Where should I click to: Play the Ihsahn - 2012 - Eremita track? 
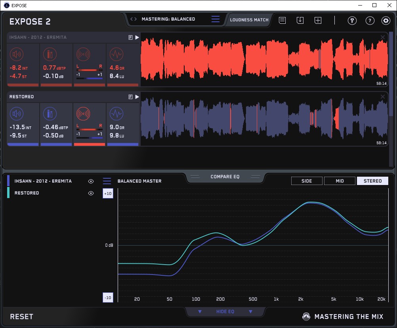point(137,37)
